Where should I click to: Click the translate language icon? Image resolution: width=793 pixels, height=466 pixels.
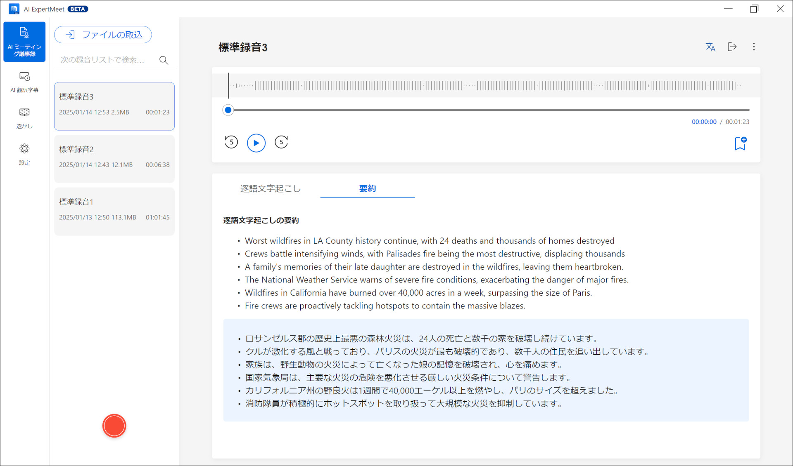click(x=710, y=47)
